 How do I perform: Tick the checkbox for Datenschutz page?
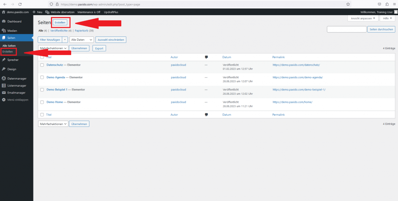pyautogui.click(x=42, y=65)
